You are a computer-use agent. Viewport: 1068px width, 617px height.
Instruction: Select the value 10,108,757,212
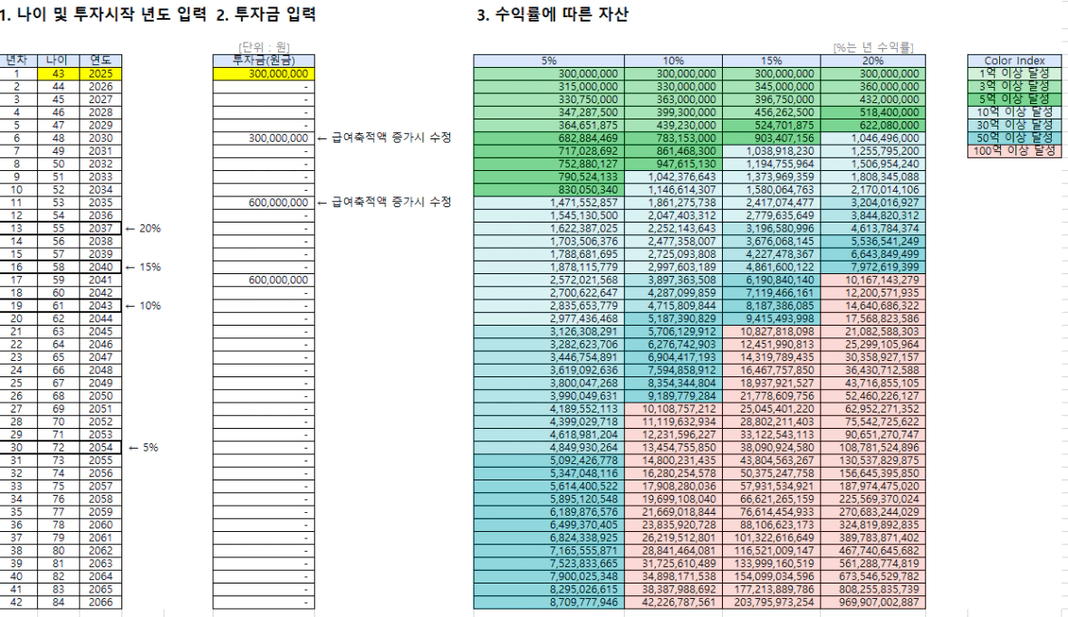[673, 409]
